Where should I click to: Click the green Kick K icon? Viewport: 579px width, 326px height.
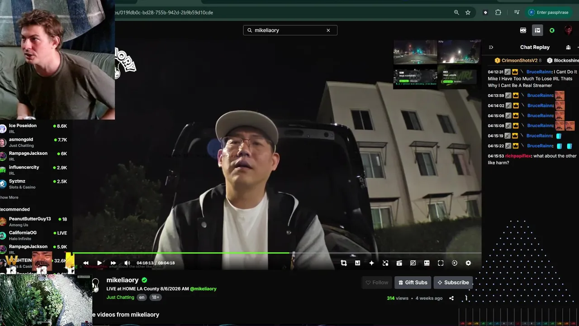pos(552,30)
